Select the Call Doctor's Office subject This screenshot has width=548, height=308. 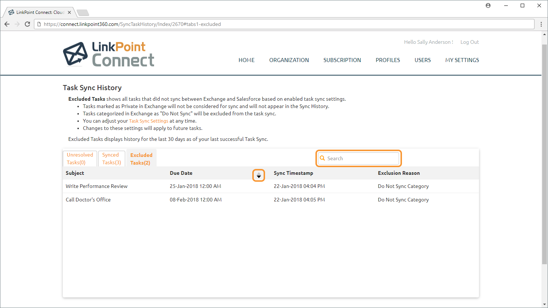point(88,200)
